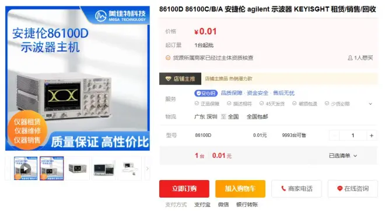Select the second product thumbnail image

[x=51, y=168]
